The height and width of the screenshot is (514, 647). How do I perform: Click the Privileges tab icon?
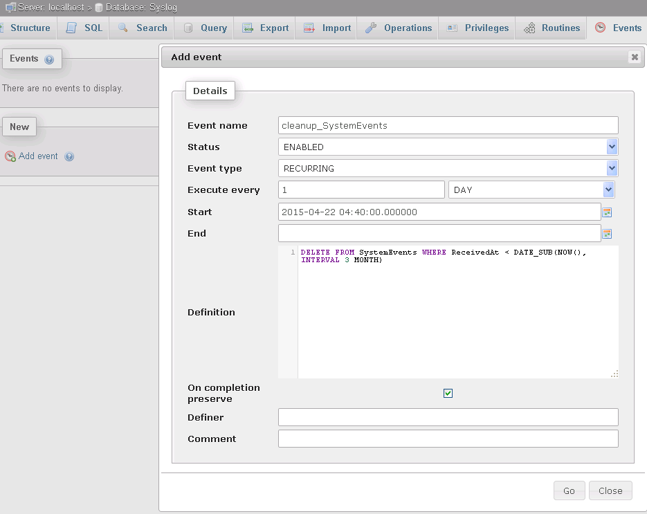[x=453, y=28]
